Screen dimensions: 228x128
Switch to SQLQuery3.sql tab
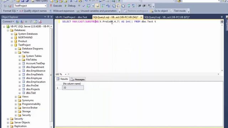click(x=167, y=17)
